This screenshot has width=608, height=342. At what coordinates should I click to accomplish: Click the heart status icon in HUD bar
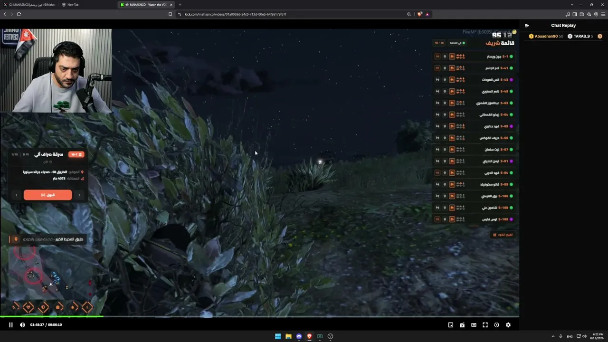coord(28,307)
